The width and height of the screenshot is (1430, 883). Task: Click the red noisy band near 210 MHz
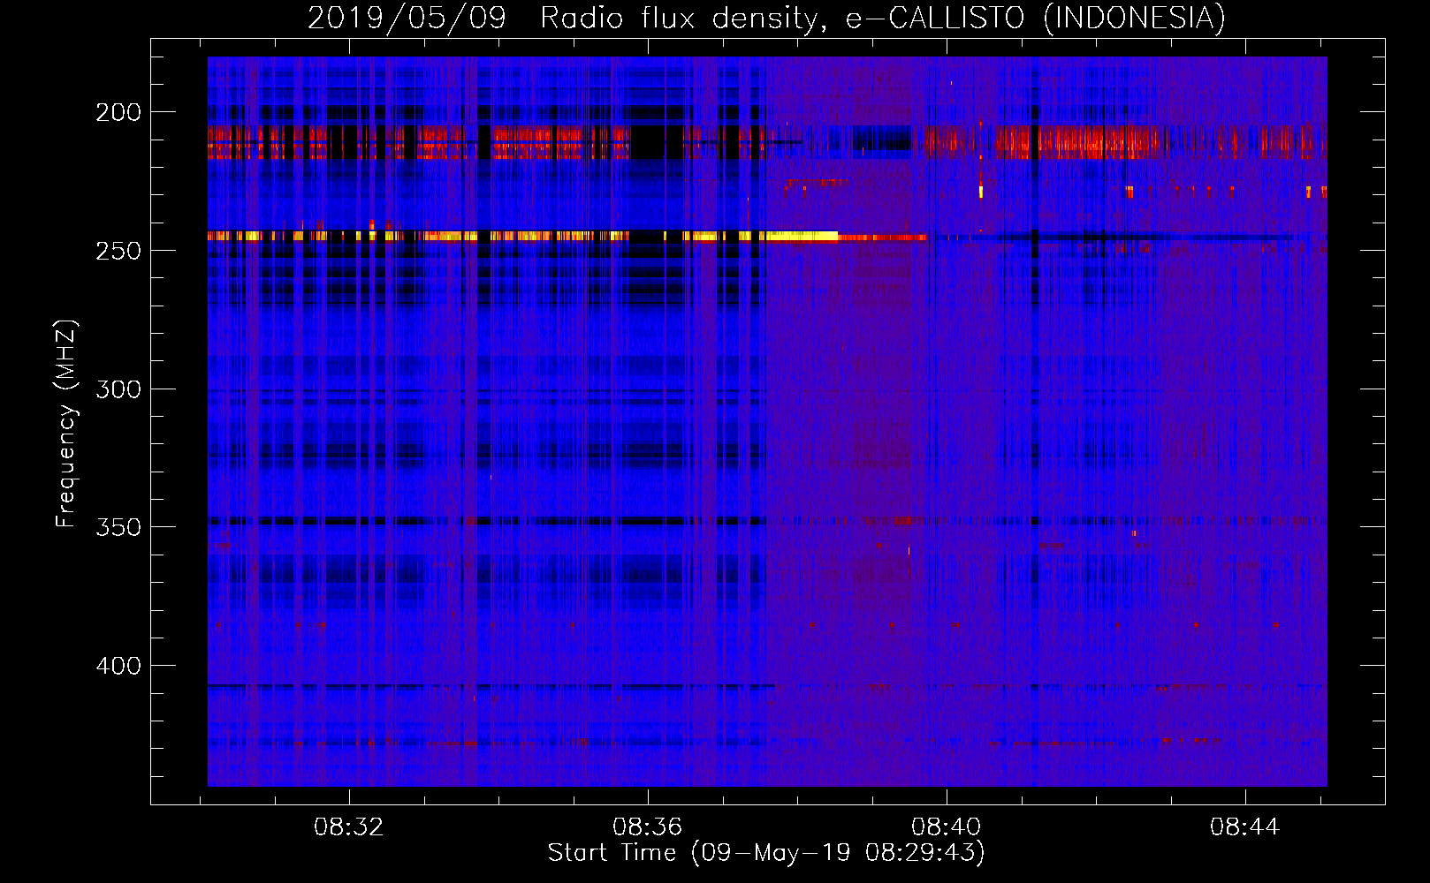pos(767,142)
